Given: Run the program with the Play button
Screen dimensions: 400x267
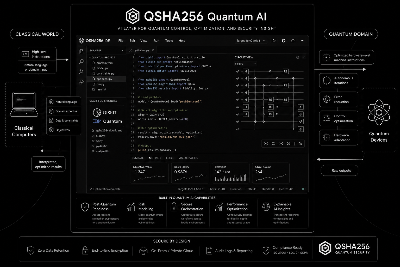Looking at the screenshot, I should point(274,41).
